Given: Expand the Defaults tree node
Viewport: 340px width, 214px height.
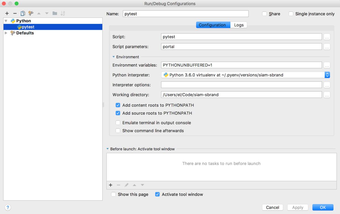Looking at the screenshot, I should tap(6, 33).
